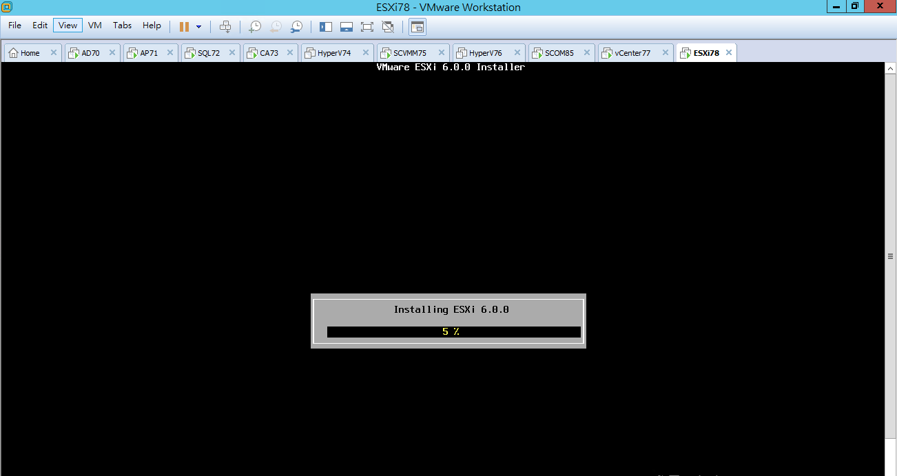The image size is (897, 476).
Task: Close the vCenter77 tab
Action: coord(666,52)
